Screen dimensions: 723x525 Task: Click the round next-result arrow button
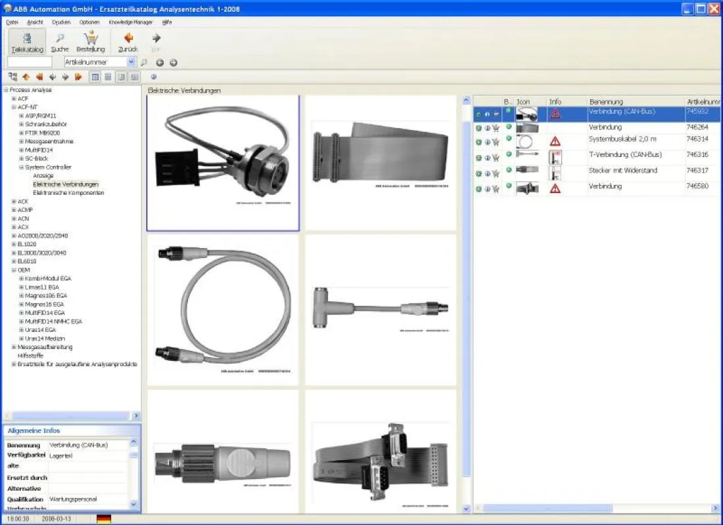pos(174,62)
